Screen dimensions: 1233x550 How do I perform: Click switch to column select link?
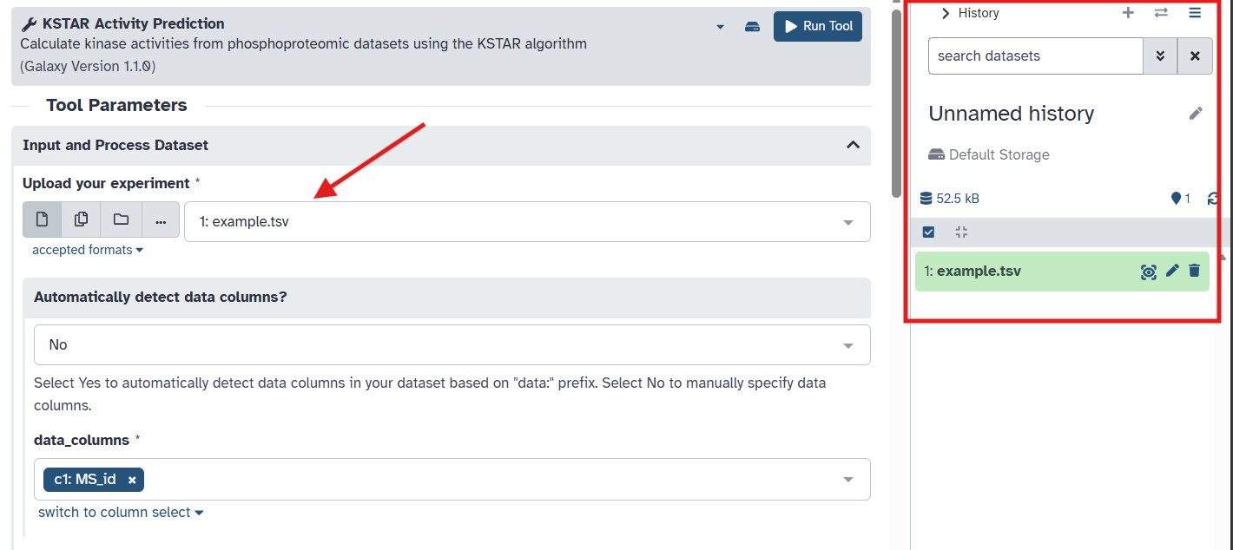[x=121, y=513]
